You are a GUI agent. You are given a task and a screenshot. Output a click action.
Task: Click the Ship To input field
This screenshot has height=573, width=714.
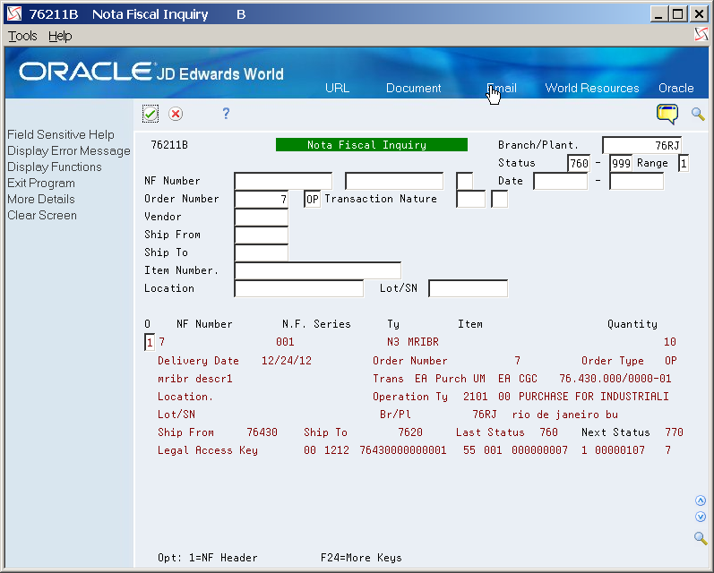(262, 252)
